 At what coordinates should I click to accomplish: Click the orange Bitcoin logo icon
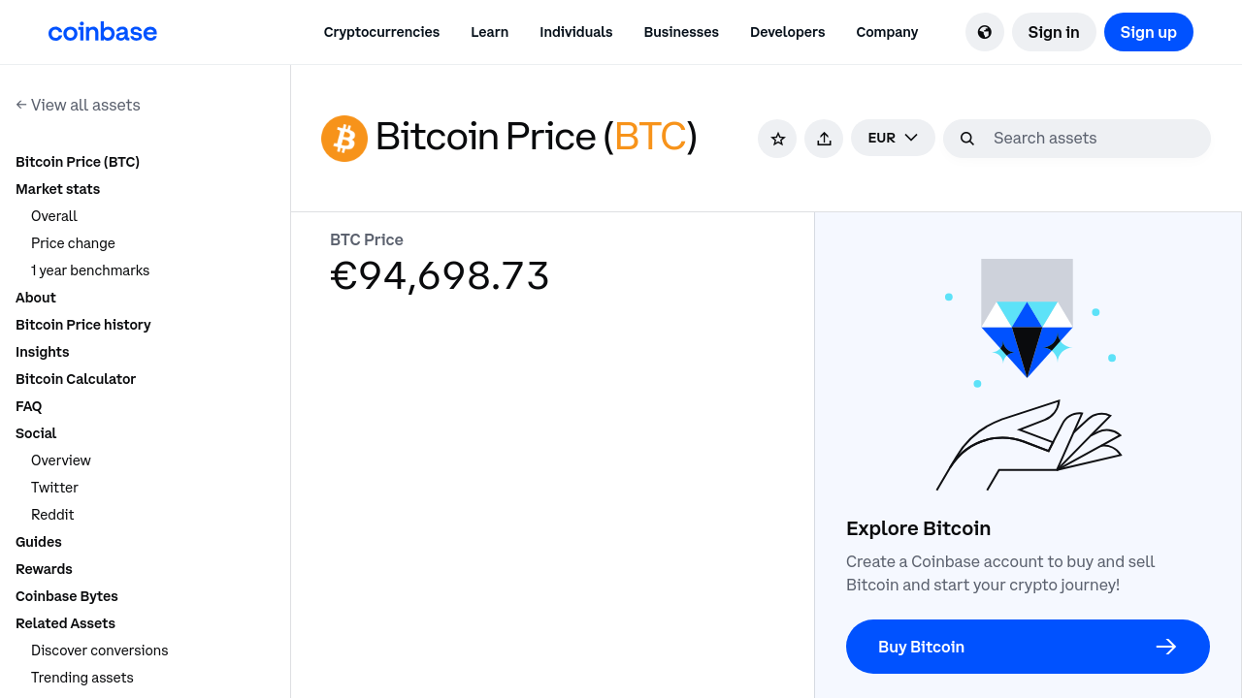point(344,139)
